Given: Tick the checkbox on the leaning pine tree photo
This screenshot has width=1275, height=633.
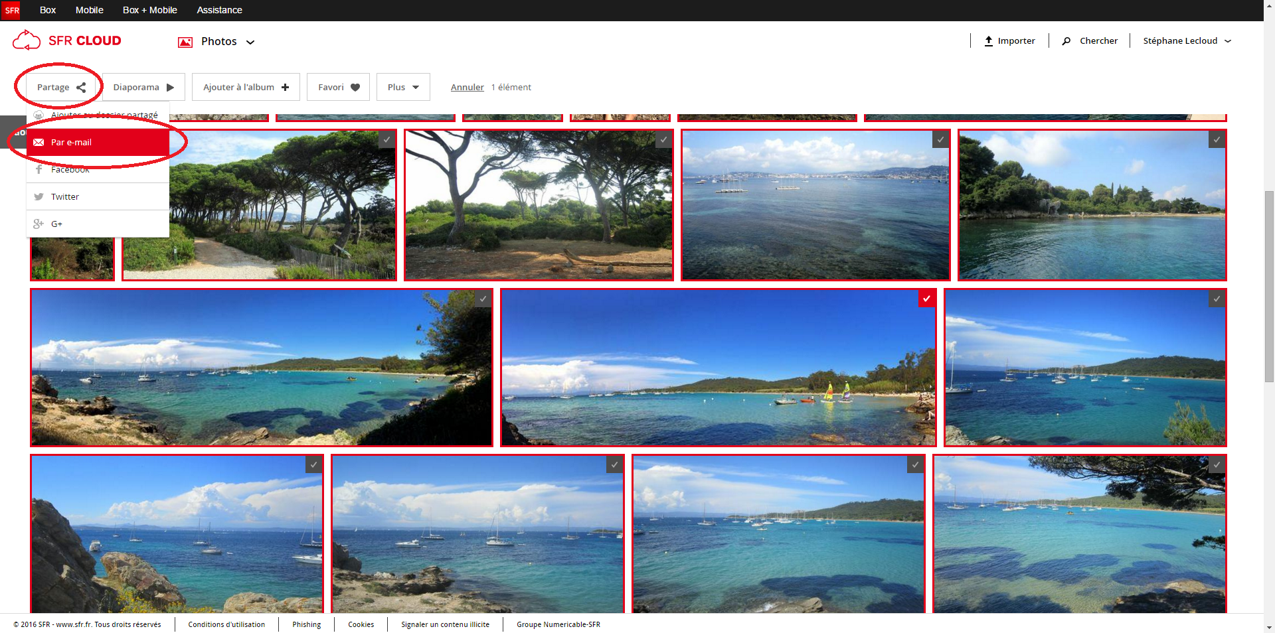Looking at the screenshot, I should tap(663, 139).
